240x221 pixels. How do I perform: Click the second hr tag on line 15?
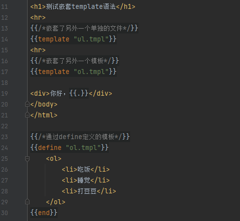[38, 50]
